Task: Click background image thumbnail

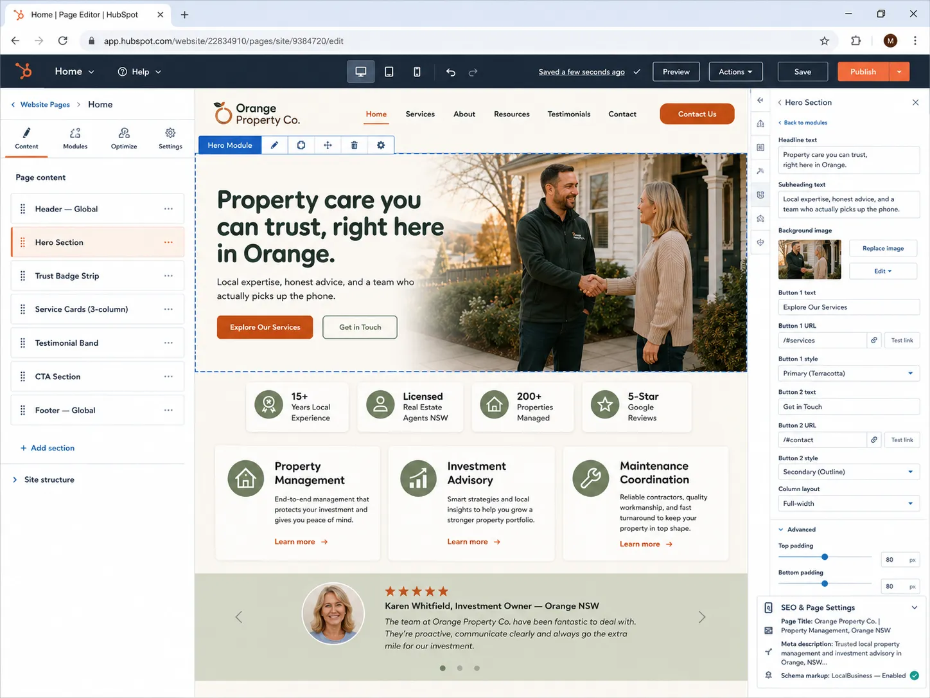Action: click(809, 260)
